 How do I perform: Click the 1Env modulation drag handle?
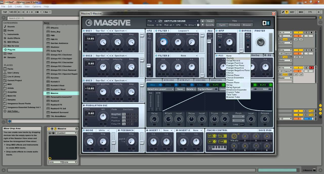pos(160,85)
